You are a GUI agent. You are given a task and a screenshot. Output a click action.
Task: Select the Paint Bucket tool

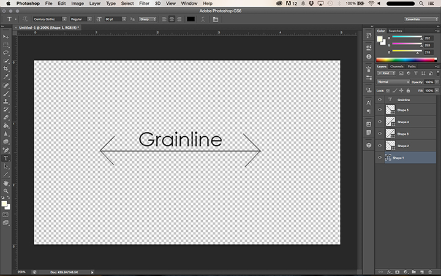6,126
